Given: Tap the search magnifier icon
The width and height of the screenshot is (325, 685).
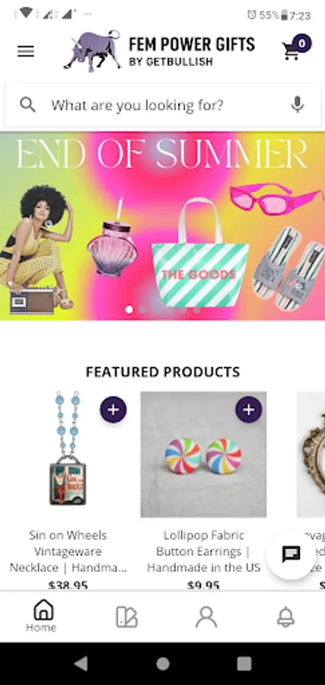Looking at the screenshot, I should click(x=27, y=105).
